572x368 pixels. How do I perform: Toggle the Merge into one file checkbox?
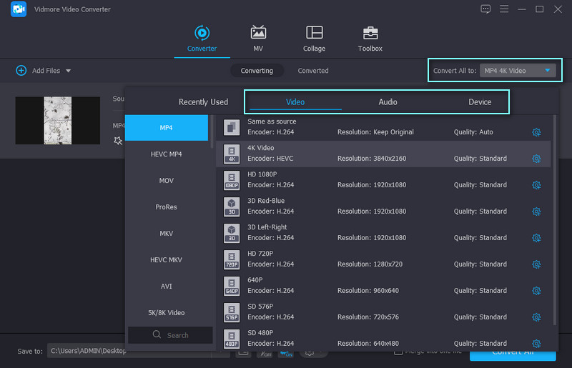click(x=398, y=351)
